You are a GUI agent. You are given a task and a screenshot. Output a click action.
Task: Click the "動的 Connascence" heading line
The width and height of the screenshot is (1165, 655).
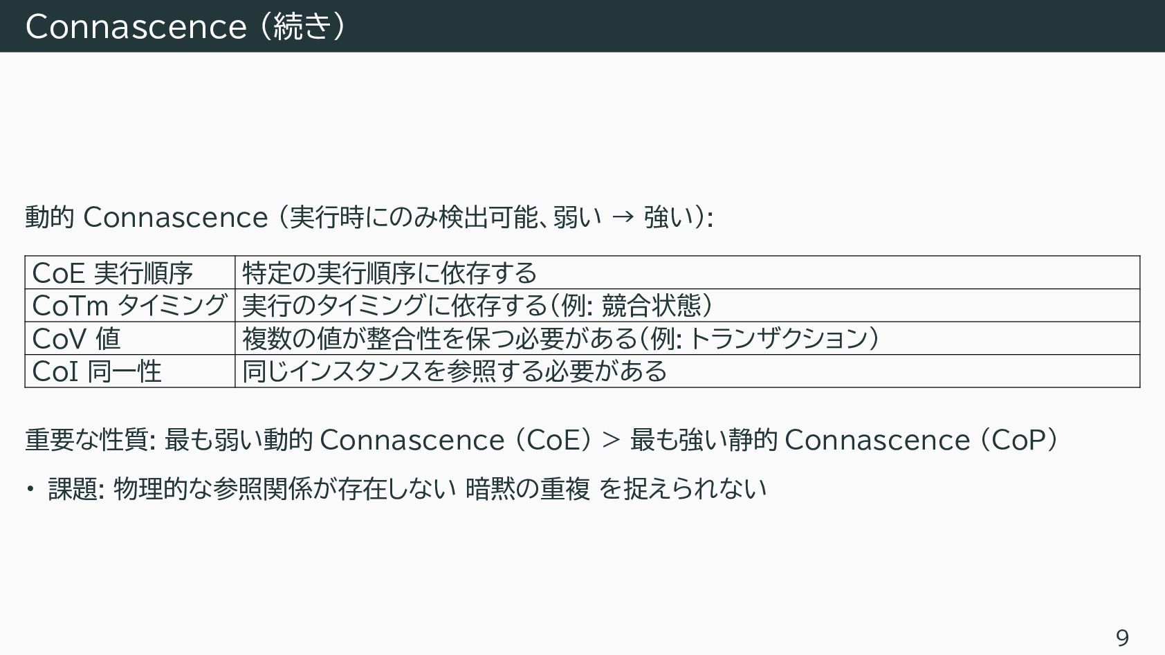(369, 217)
